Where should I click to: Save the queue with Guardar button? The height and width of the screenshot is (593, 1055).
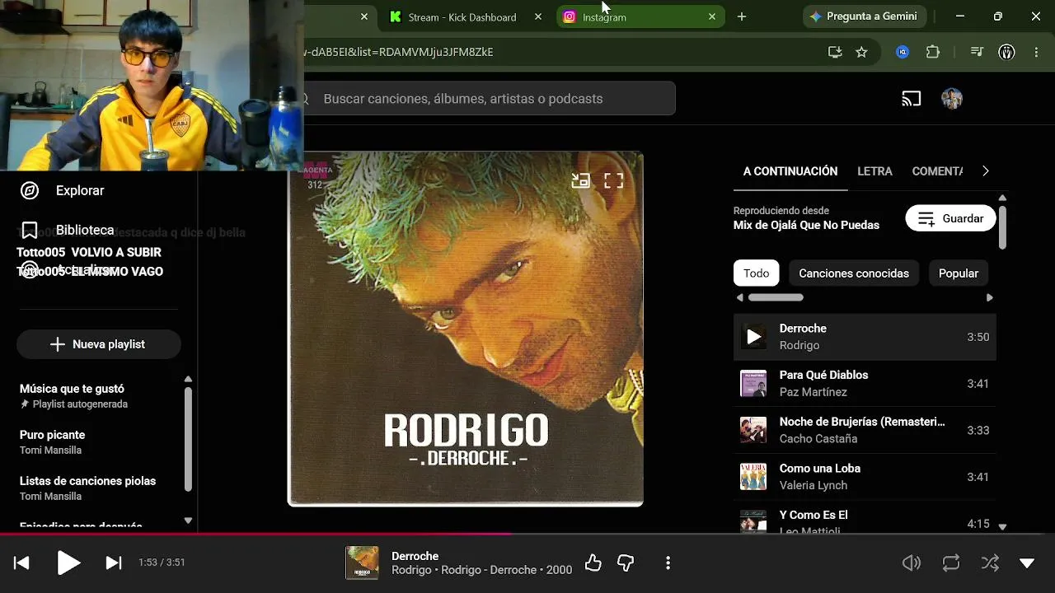pos(951,218)
